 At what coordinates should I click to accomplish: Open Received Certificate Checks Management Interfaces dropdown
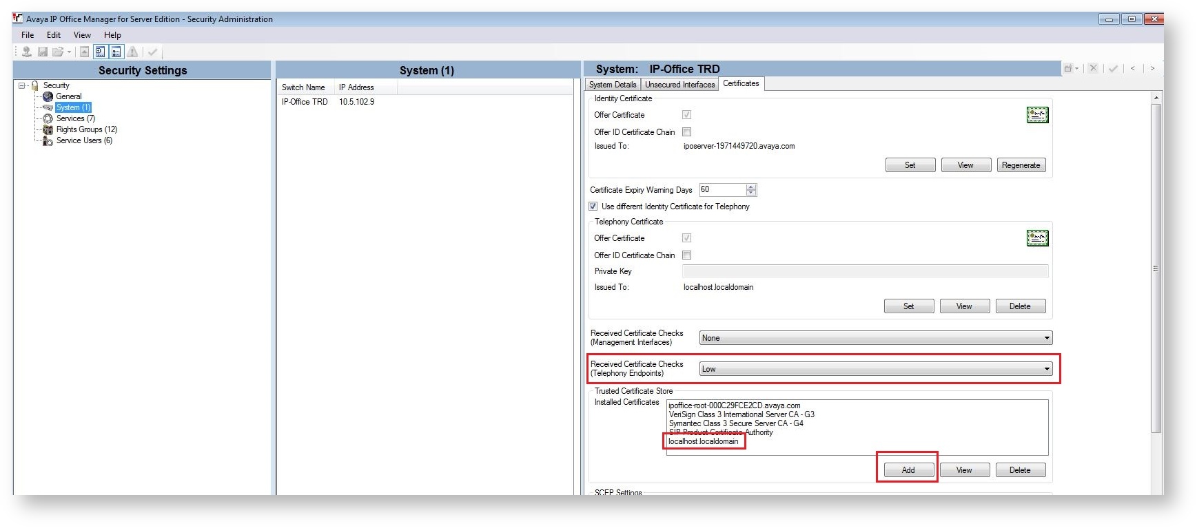pos(1047,338)
